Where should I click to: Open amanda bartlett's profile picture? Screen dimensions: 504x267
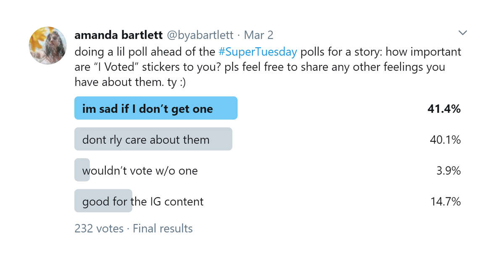47,45
